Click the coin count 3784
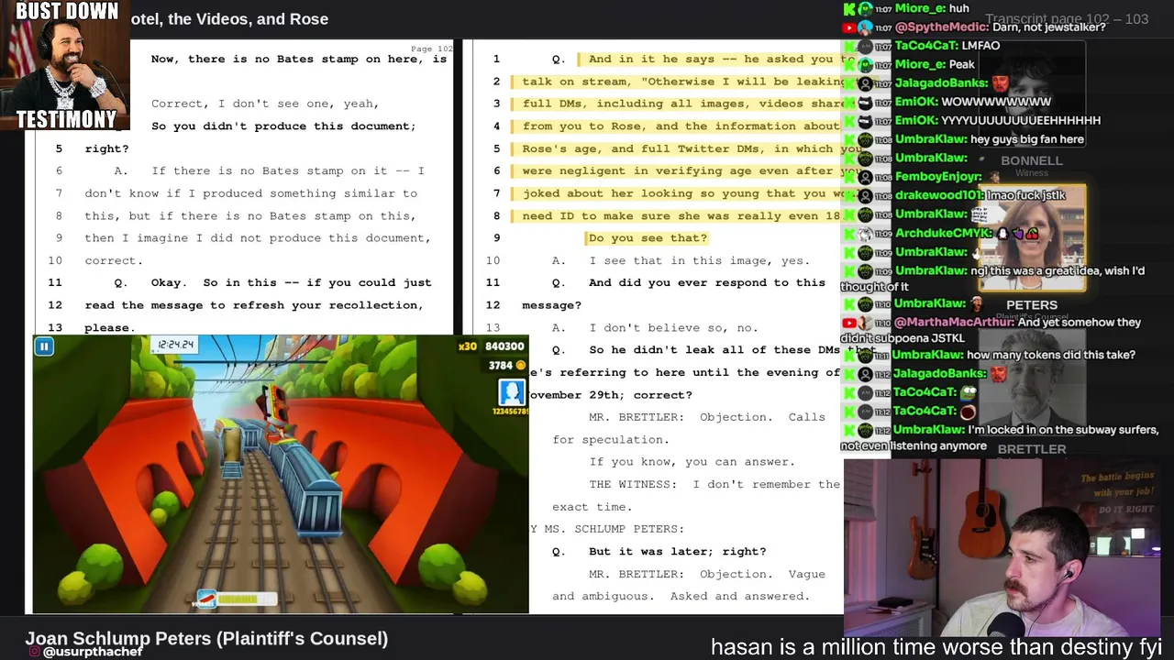This screenshot has width=1174, height=660. click(501, 366)
